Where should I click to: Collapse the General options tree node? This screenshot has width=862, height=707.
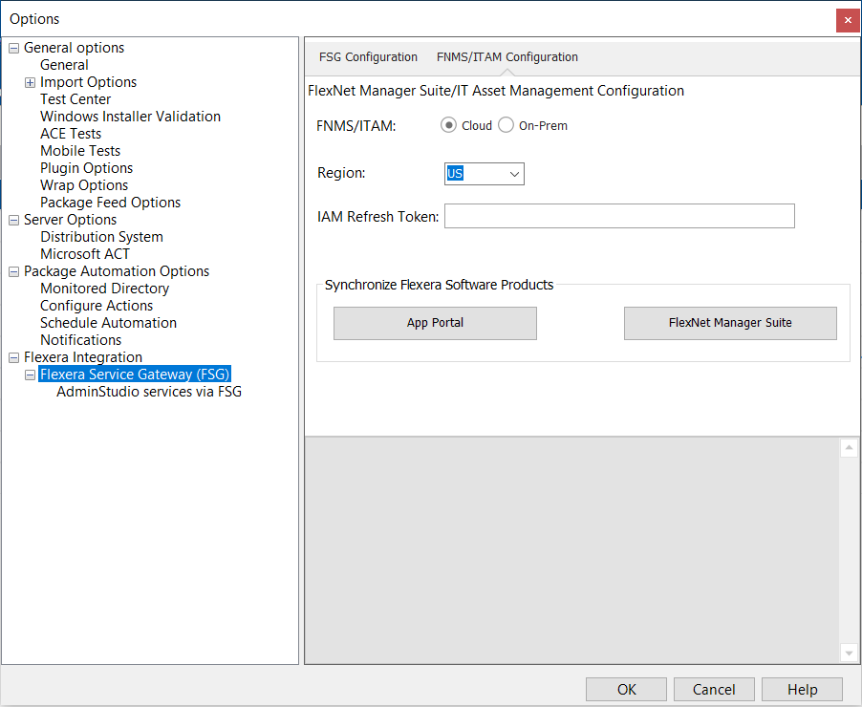14,48
